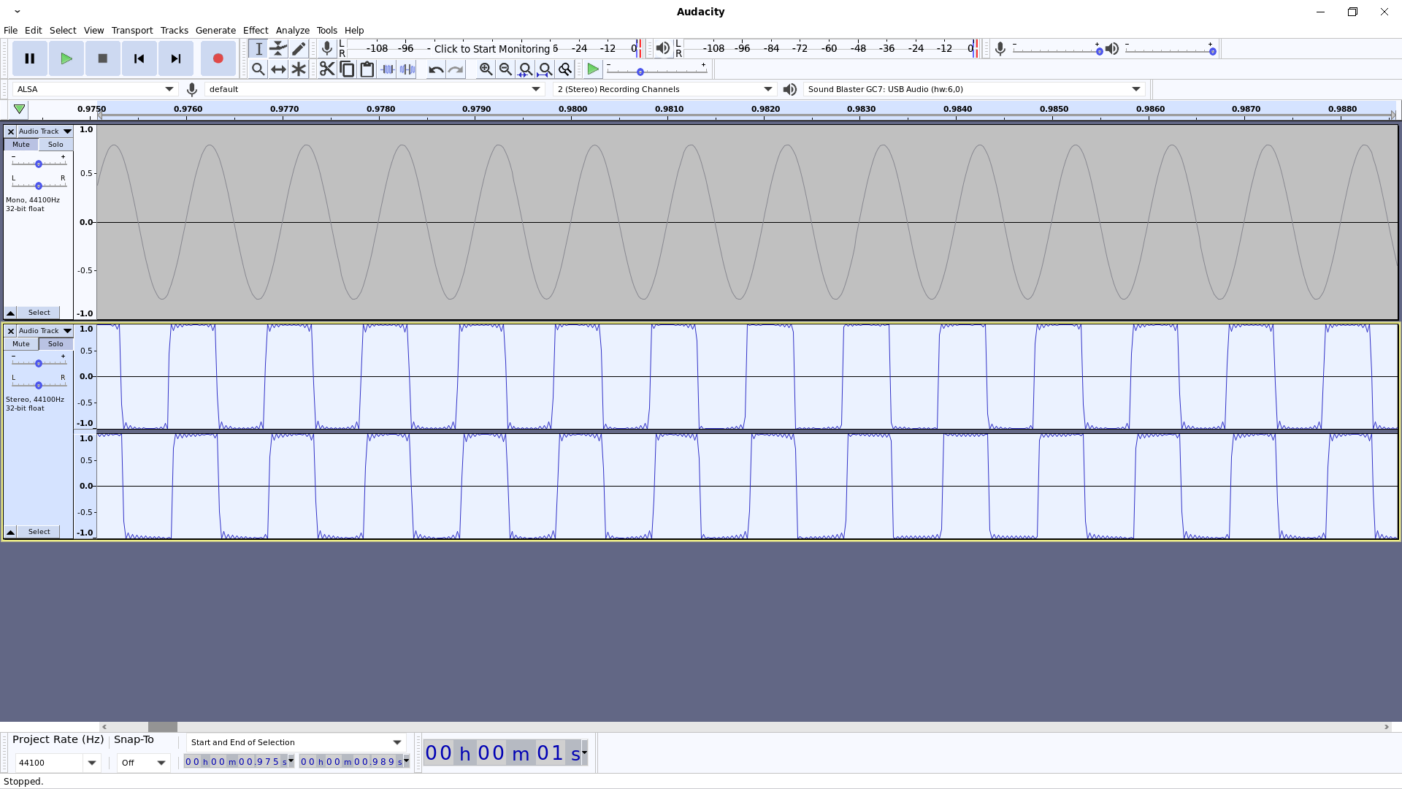Image resolution: width=1402 pixels, height=789 pixels.
Task: Open the Effect menu
Action: pos(256,30)
